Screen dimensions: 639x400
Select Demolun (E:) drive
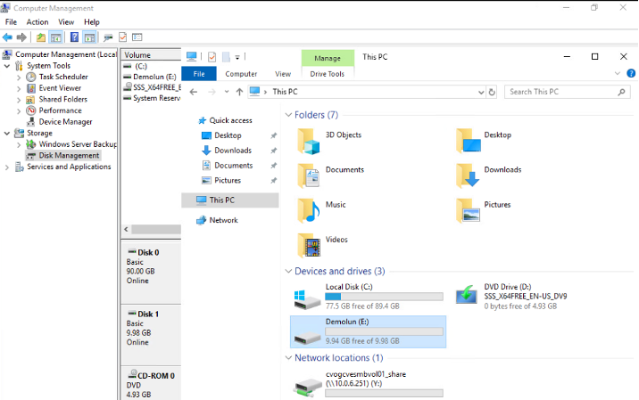[x=368, y=331]
